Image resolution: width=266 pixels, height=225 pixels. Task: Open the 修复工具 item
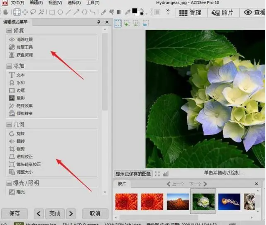point(21,47)
